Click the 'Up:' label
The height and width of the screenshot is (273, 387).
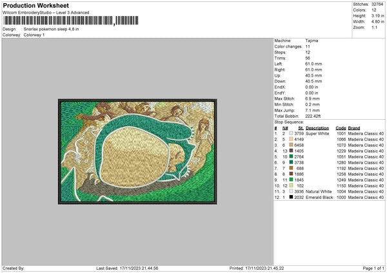(277, 75)
